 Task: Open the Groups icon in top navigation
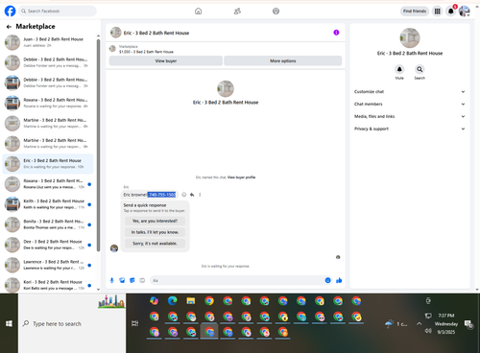pos(276,12)
